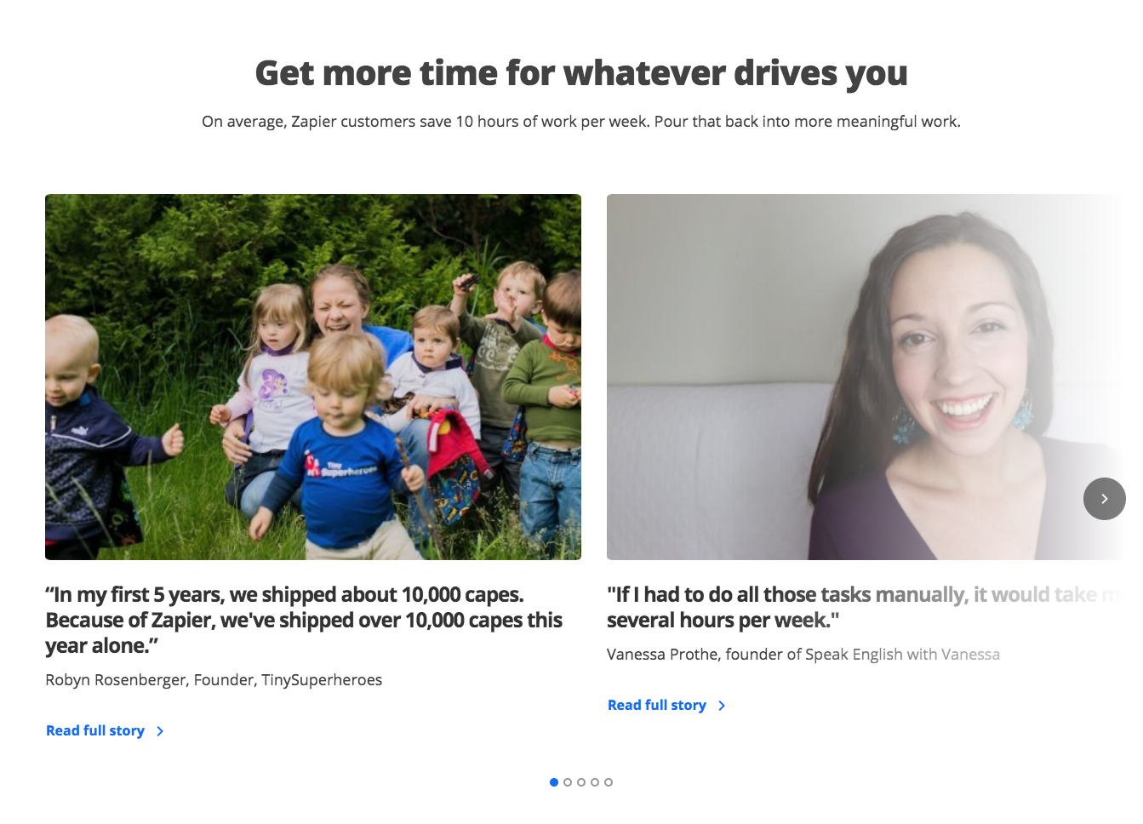Click the 'tasks manually' testimonial quote
Viewport: 1143px width, 824px height.
coord(866,607)
